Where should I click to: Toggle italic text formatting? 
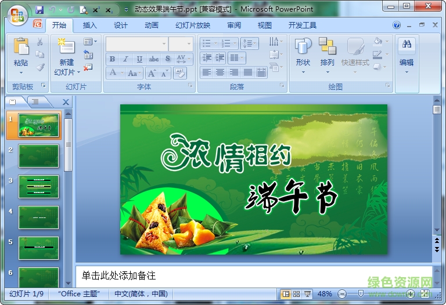(x=126, y=59)
